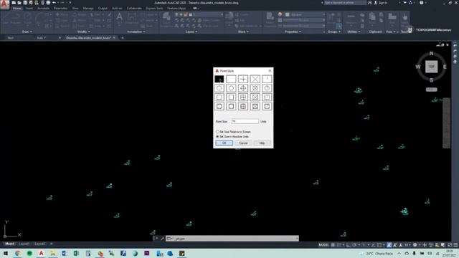
Task: Expand the Modify panel dropdown
Action: coord(84,32)
